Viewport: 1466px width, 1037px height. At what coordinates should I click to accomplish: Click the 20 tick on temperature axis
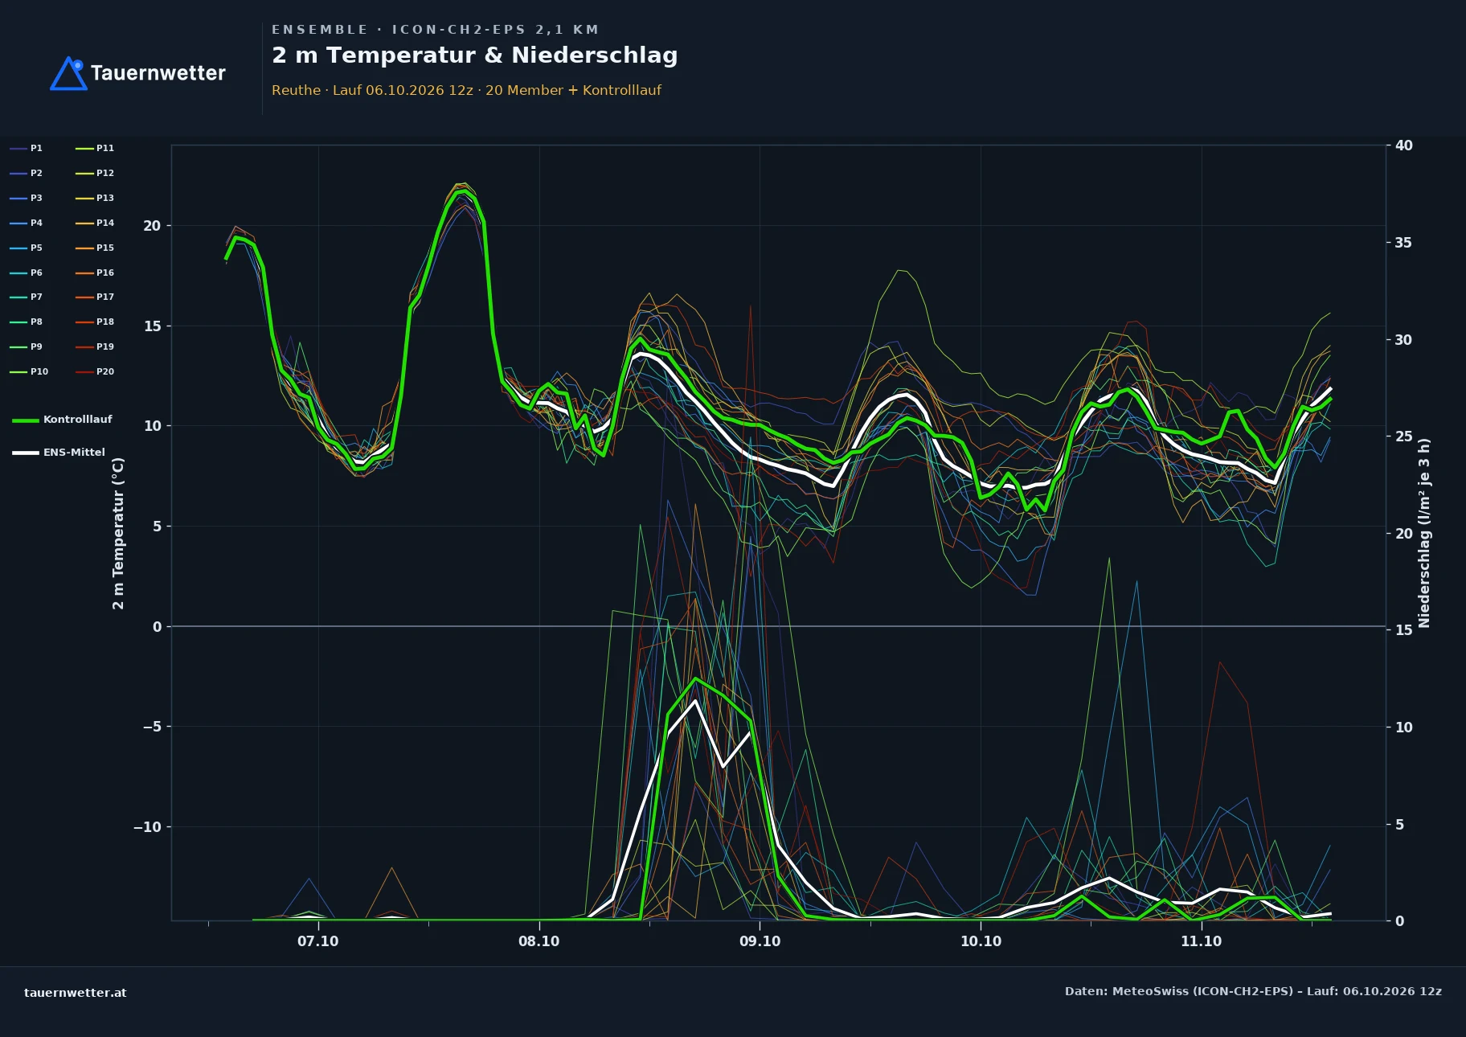pos(152,226)
